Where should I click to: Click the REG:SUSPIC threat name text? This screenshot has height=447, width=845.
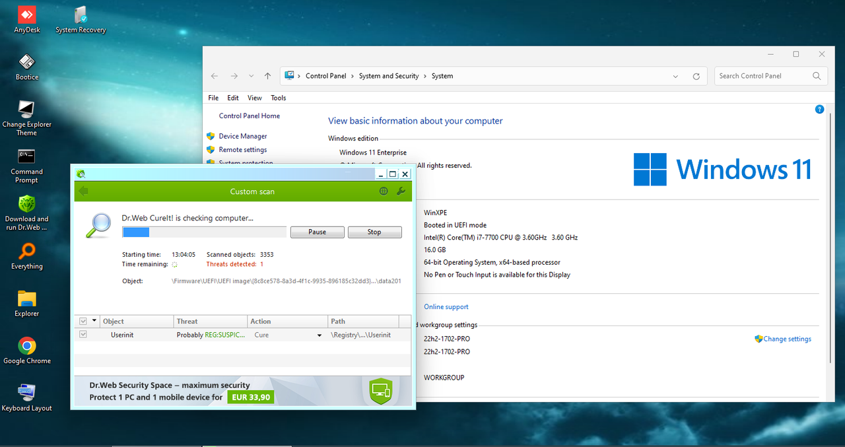(x=225, y=335)
